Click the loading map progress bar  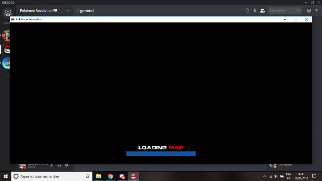click(161, 153)
